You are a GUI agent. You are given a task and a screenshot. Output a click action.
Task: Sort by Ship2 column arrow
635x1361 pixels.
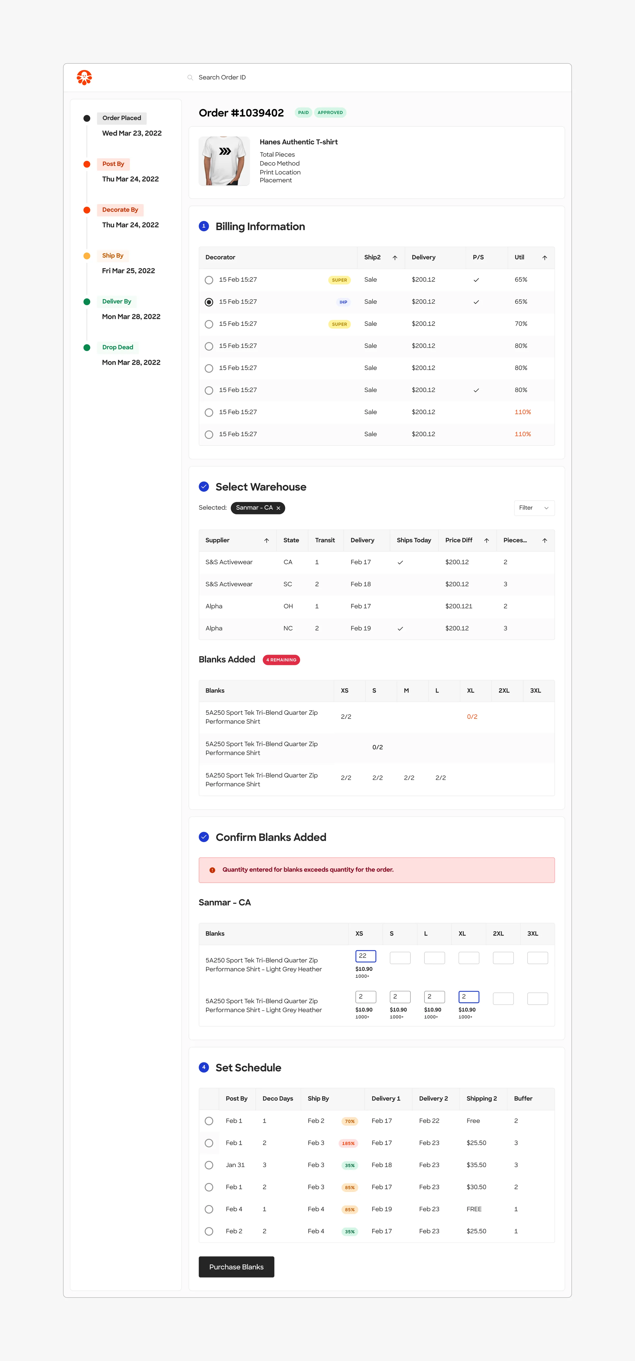click(394, 258)
